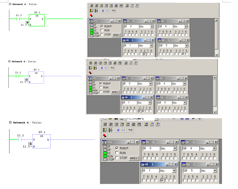The height and width of the screenshot is (189, 238).
Task: Open Bits dropdown of IB 0 in top simulator
Action: point(152,26)
